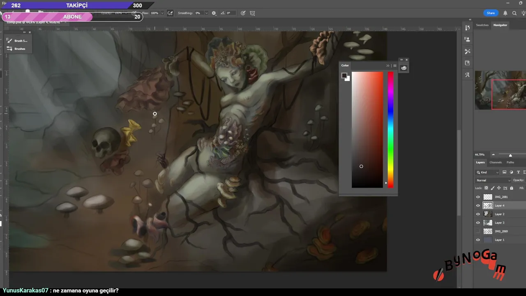This screenshot has width=526, height=296.
Task: Open smoothing options gear
Action: (x=214, y=13)
